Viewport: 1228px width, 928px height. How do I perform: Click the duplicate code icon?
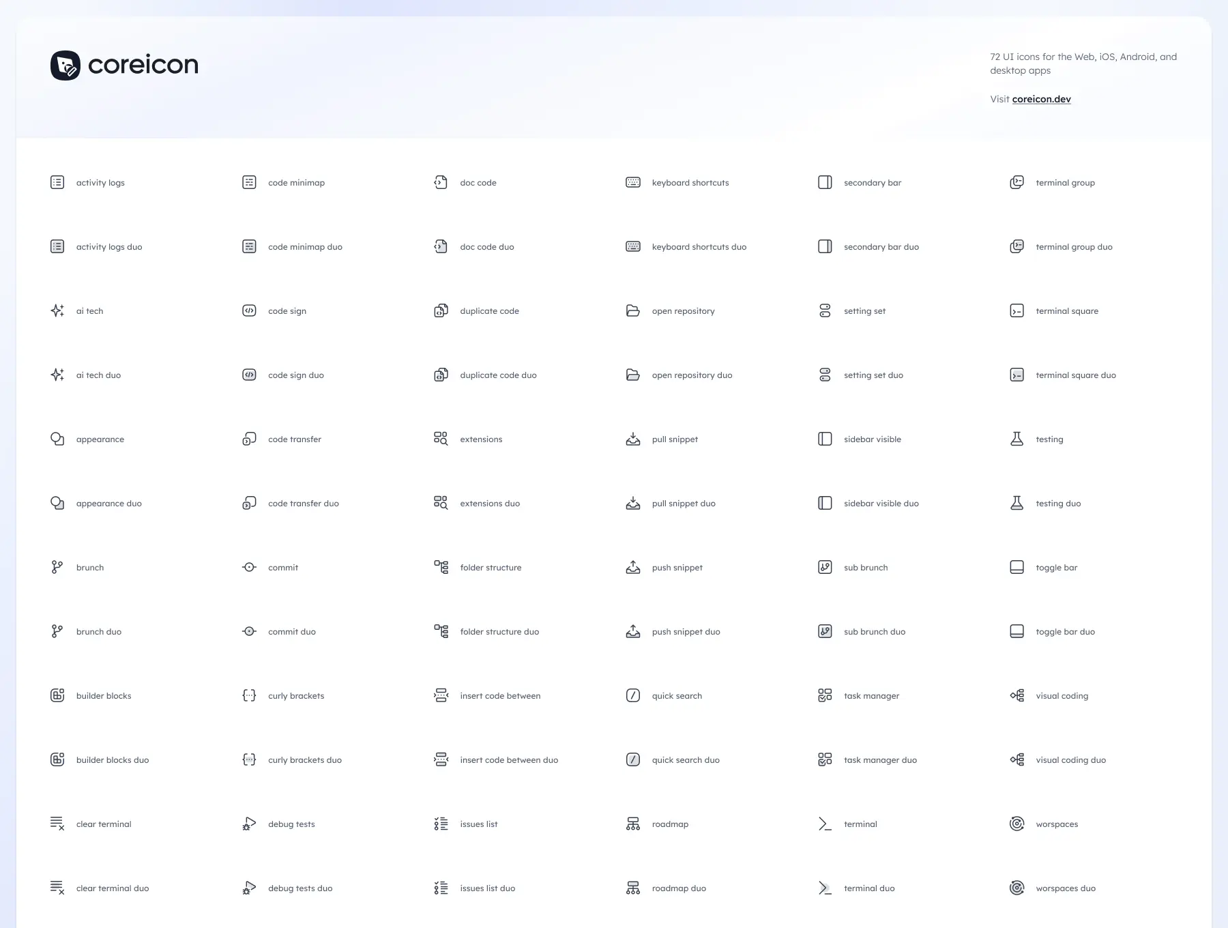(441, 310)
